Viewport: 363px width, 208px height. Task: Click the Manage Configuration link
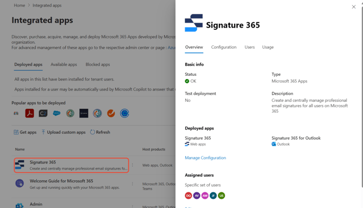point(205,158)
